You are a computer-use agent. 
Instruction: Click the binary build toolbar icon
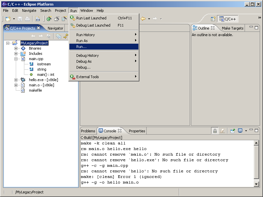(x=37, y=19)
